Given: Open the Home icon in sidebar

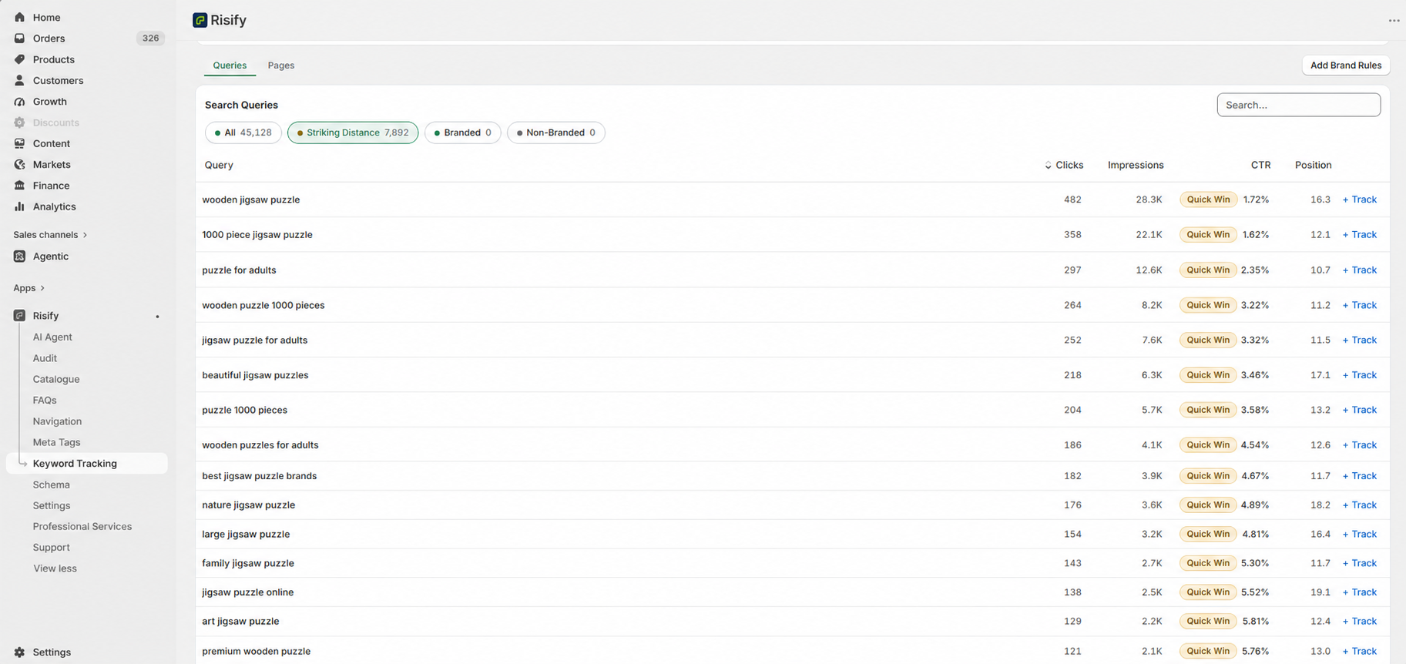Looking at the screenshot, I should click(x=19, y=17).
